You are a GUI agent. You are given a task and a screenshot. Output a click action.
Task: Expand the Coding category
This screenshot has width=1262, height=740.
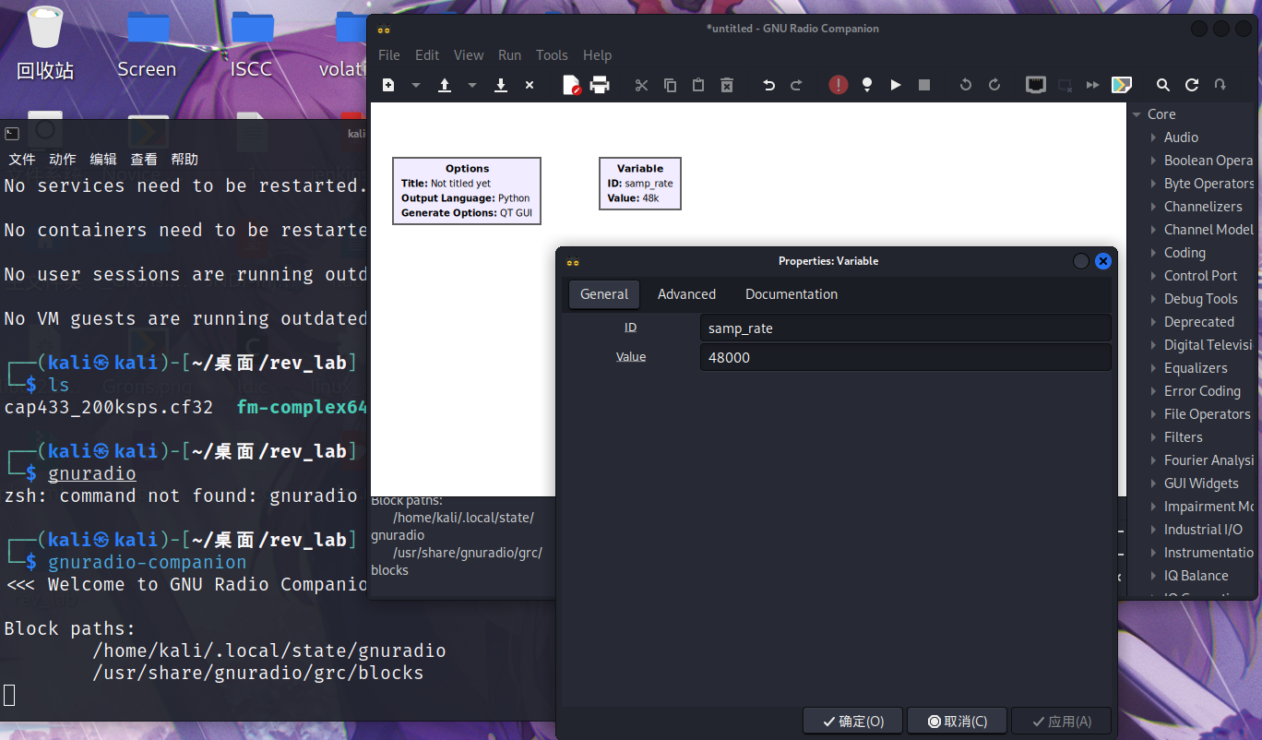pyautogui.click(x=1154, y=253)
